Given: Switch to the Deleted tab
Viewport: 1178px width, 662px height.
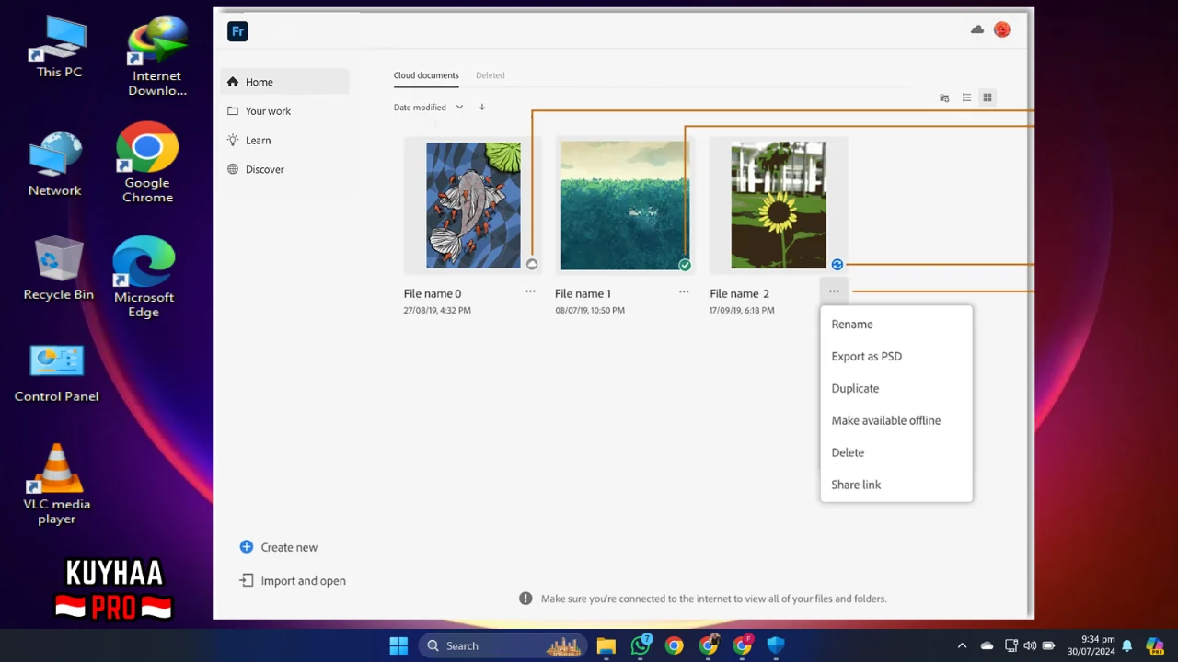Looking at the screenshot, I should pos(490,75).
